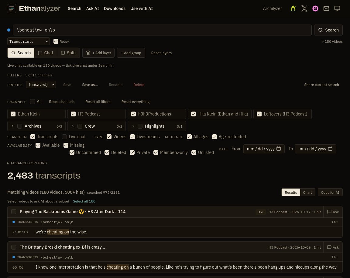This screenshot has width=350, height=278.
Task: Uncheck the Ethan Klein channel
Action: click(13, 114)
